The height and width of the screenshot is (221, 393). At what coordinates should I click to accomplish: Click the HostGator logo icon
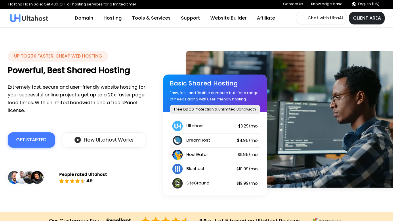tap(178, 155)
